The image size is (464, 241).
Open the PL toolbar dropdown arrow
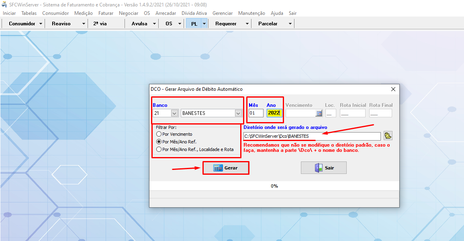point(204,24)
